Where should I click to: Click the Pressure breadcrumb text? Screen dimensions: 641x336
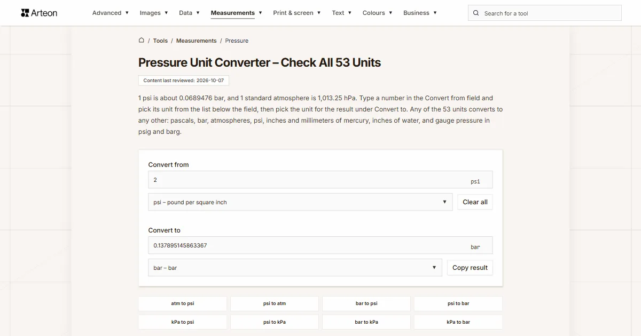237,41
